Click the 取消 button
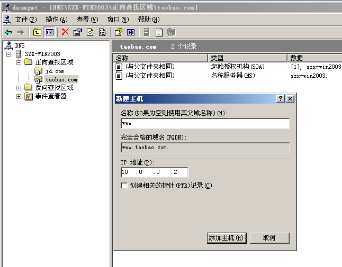The image size is (342, 267). [269, 238]
